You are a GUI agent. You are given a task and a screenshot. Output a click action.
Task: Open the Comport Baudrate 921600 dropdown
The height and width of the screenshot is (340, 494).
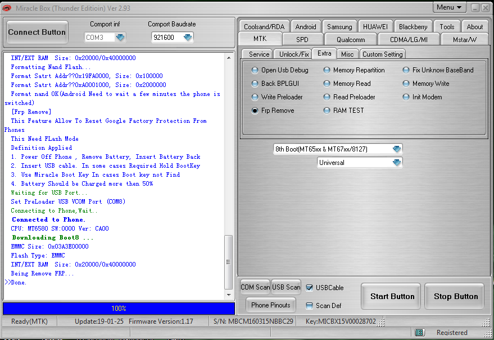pos(188,38)
